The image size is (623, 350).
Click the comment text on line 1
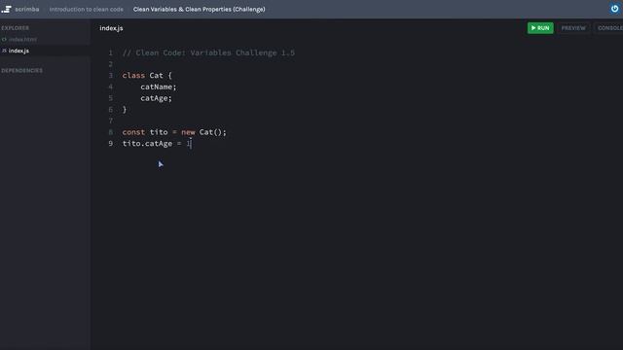click(208, 52)
